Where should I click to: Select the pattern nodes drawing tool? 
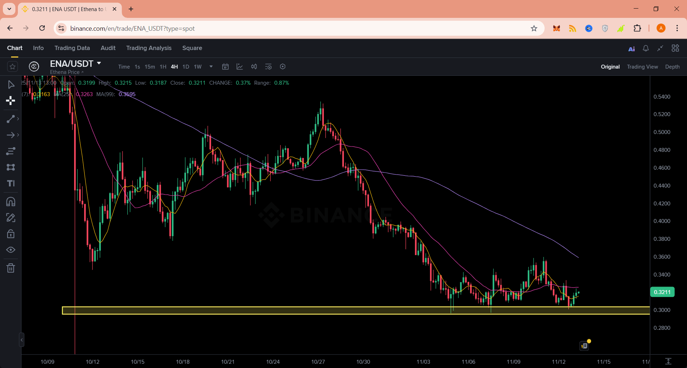(11, 167)
